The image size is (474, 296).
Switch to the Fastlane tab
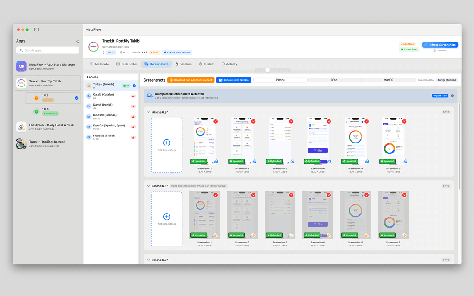(183, 64)
